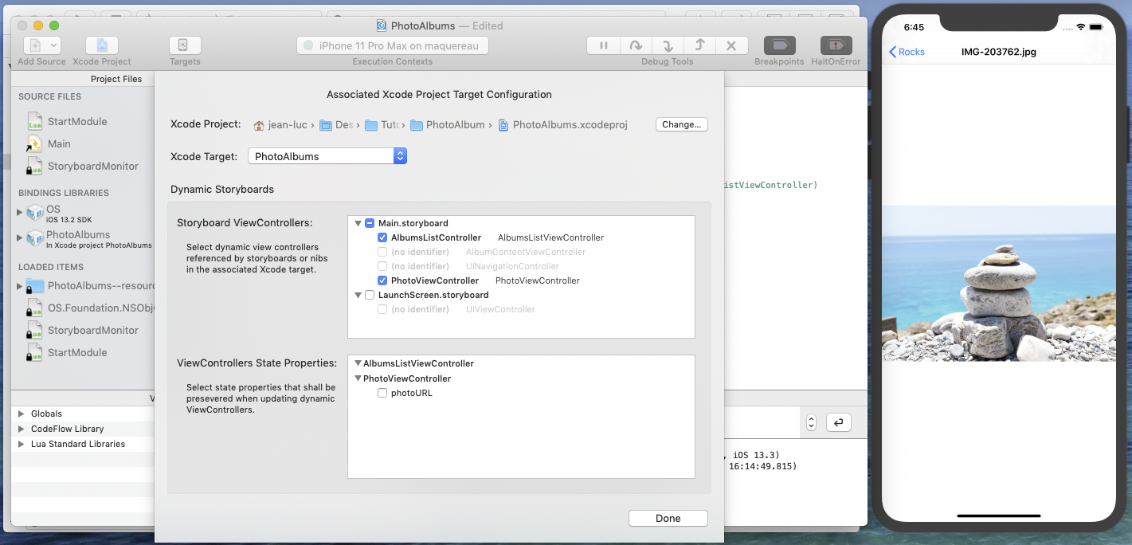Click the PhotoAlbums--resources folder icon
This screenshot has width=1132, height=545.
tap(35, 285)
